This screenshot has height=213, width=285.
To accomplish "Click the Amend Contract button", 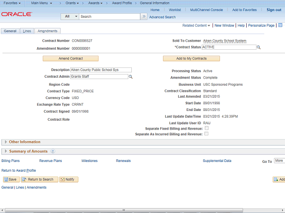I will coord(70,59).
